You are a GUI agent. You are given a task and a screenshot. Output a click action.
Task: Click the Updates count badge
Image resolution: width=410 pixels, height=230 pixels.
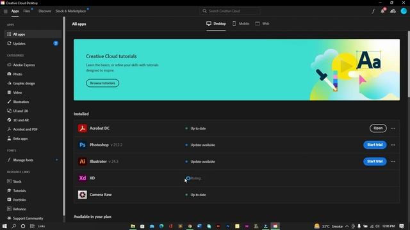(56, 43)
